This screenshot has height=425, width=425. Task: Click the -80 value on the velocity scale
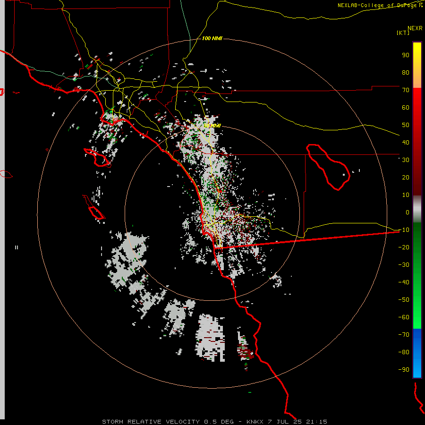[x=404, y=352]
